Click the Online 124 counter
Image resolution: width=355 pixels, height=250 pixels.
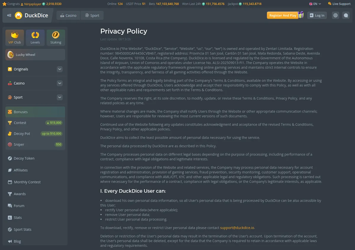tap(115, 4)
